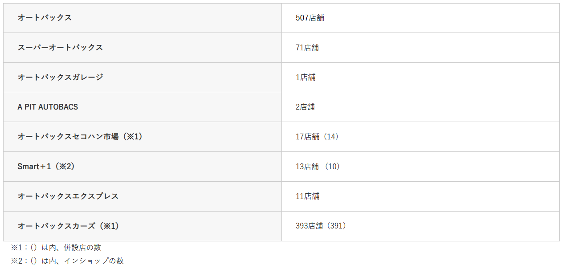Select the 2店舗 value cell

[x=305, y=107]
